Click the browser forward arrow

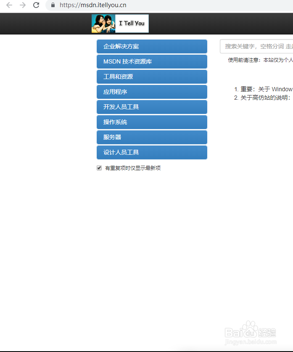pos(23,5)
